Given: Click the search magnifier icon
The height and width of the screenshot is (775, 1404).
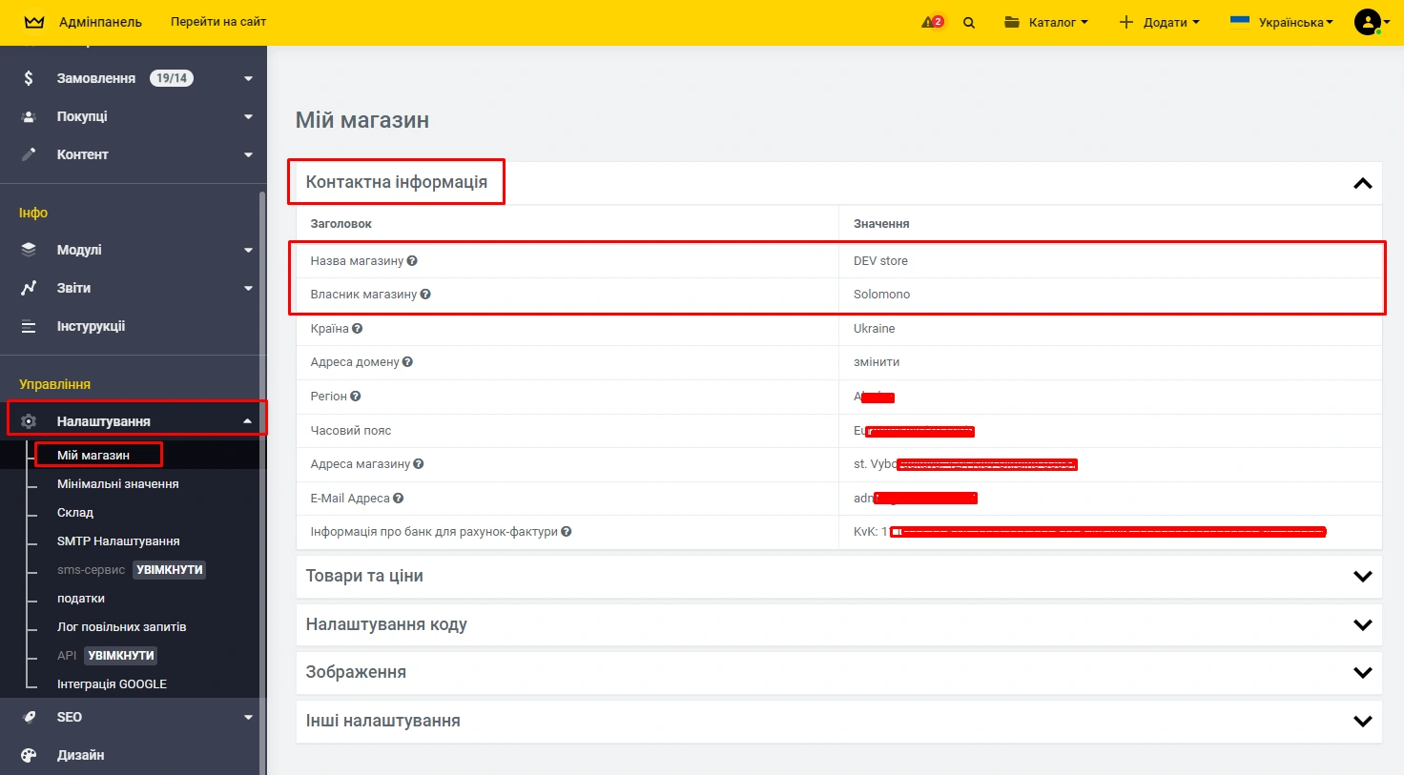Looking at the screenshot, I should (x=969, y=23).
